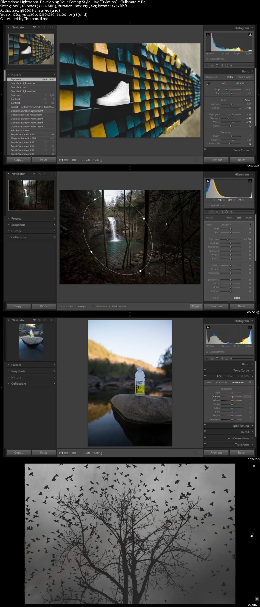
Task: Select Mask New mode
Action: coord(229,218)
